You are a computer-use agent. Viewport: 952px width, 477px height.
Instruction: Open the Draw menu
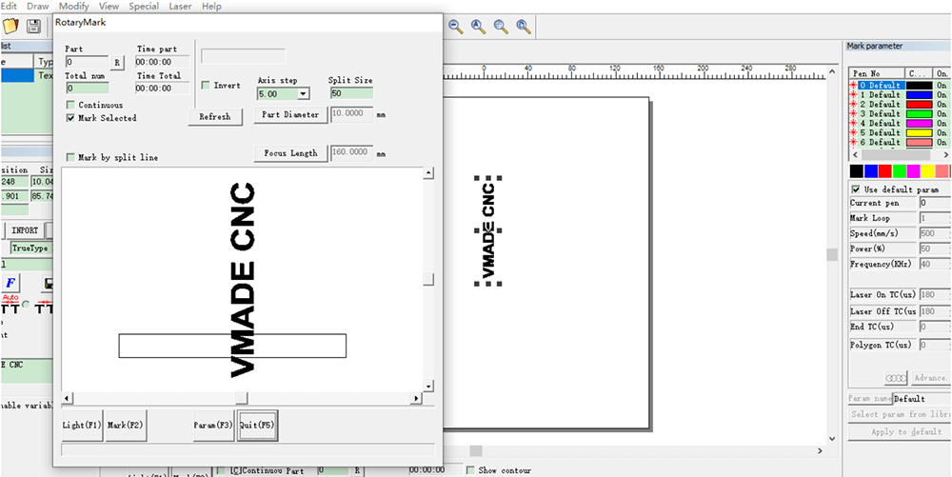[x=38, y=7]
